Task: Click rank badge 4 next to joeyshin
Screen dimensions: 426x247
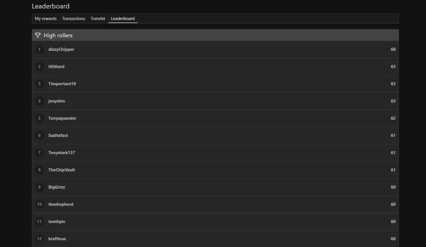Action: pos(39,101)
